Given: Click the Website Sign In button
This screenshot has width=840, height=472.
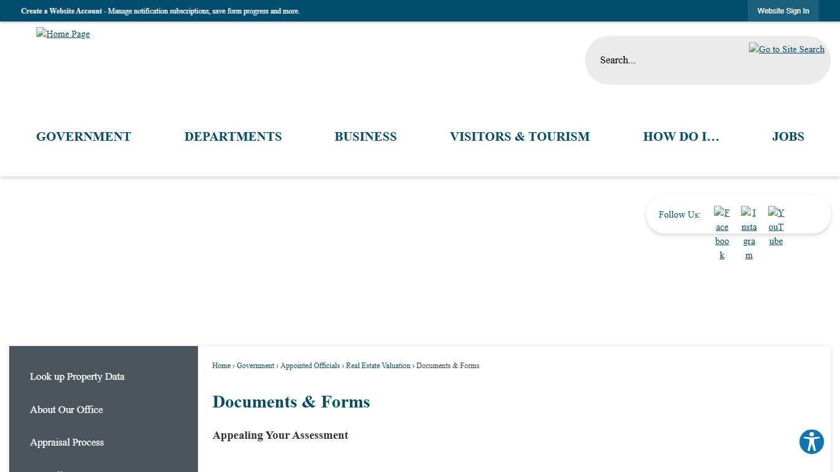Looking at the screenshot, I should [783, 10].
